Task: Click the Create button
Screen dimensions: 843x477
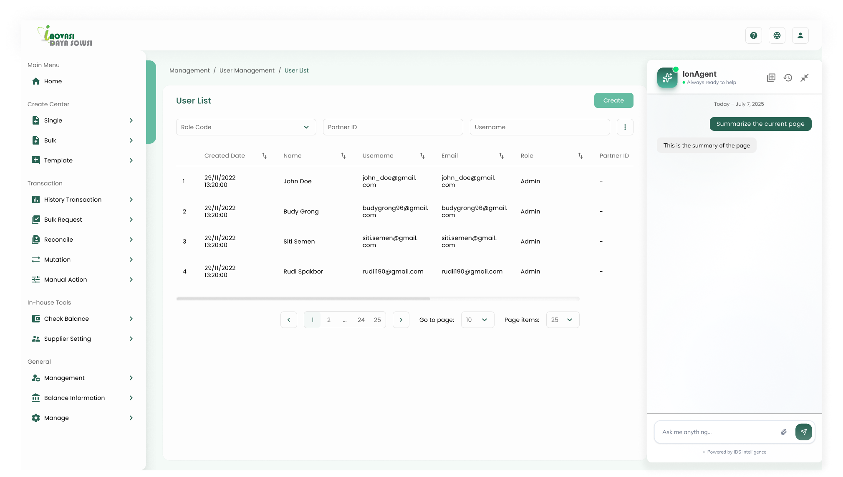Action: click(x=613, y=100)
